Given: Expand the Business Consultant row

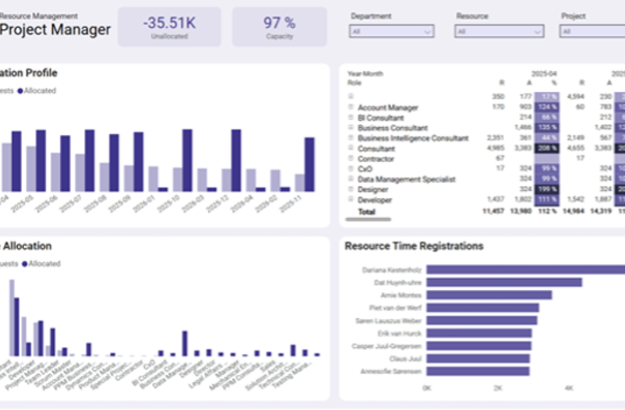Looking at the screenshot, I should click(351, 128).
